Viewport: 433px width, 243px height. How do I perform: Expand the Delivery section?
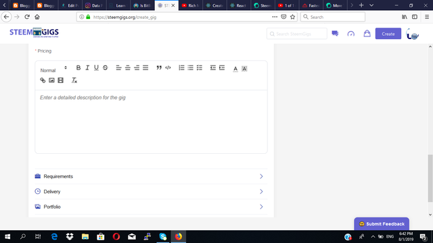point(151,192)
